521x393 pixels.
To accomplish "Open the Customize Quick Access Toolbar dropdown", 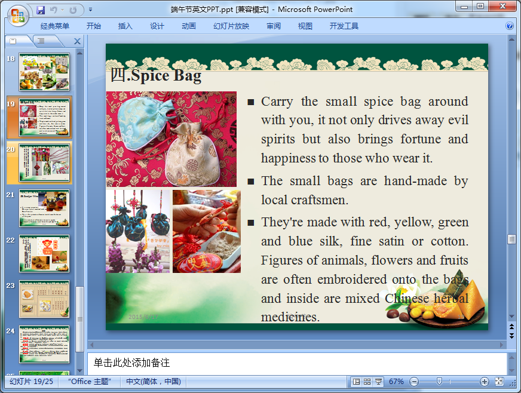I will pyautogui.click(x=90, y=10).
